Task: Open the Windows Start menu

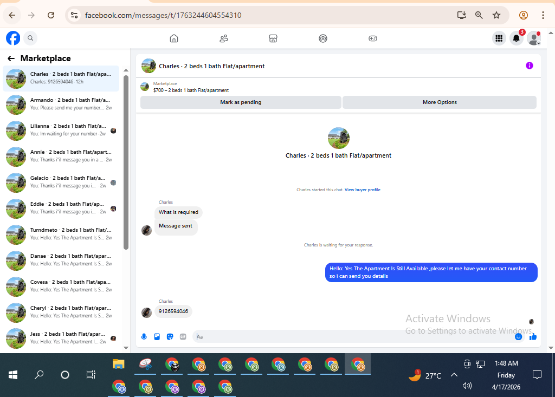Action: [13, 375]
